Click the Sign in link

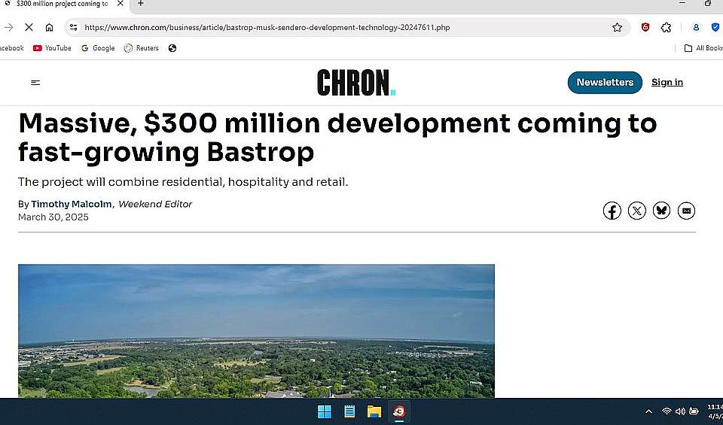667,83
